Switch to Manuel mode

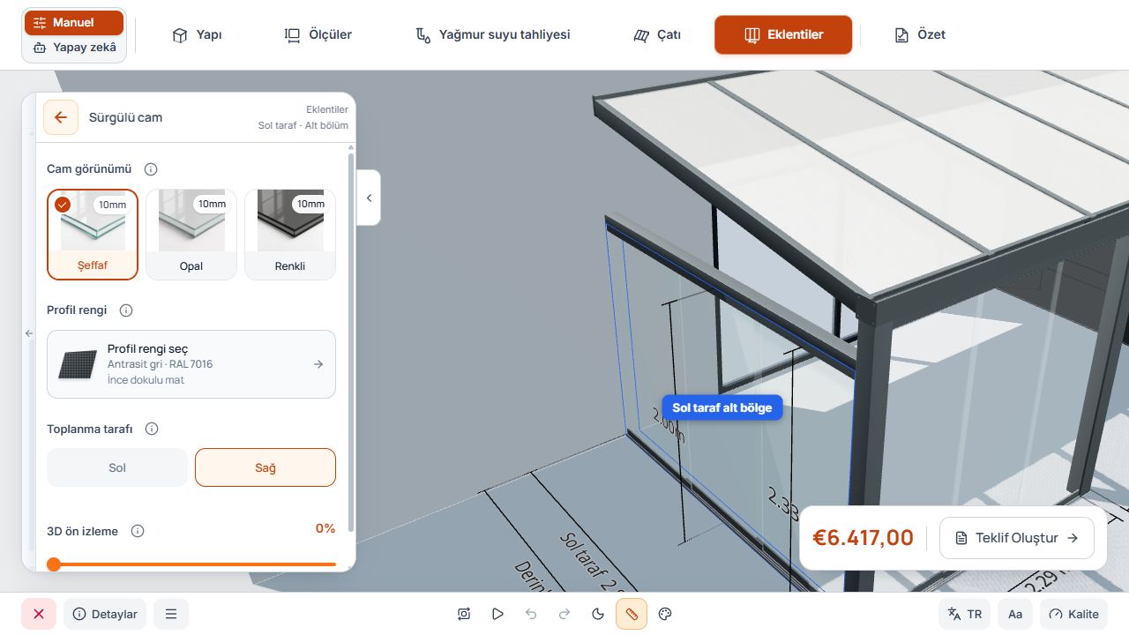pos(74,23)
